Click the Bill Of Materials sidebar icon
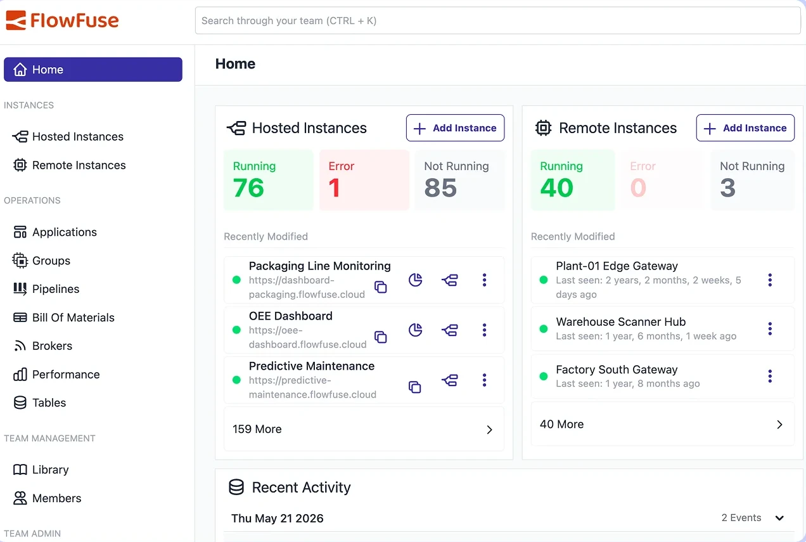Screen dimensions: 806x542 pos(20,318)
